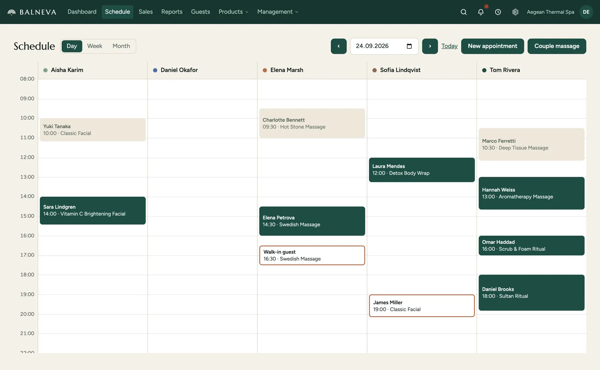Screen dimensions: 600x370
Task: Select the Sofia Lindqvist column header
Action: click(422, 70)
